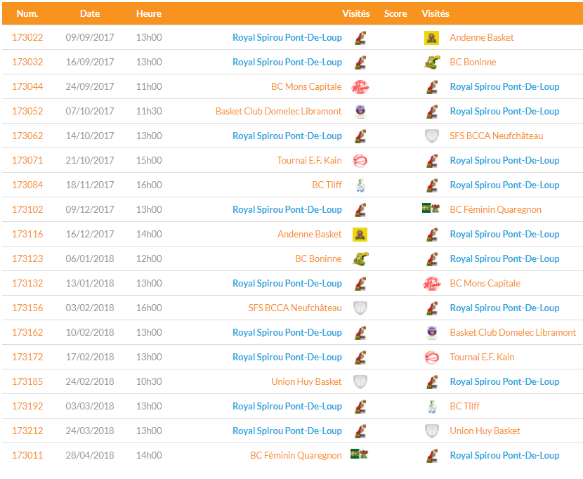Open Union Huy Basket in match 173185
This screenshot has width=583, height=479.
306,381
